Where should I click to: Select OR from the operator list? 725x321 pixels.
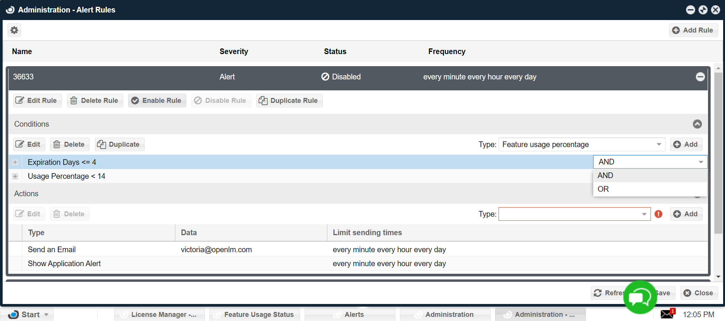coord(603,189)
